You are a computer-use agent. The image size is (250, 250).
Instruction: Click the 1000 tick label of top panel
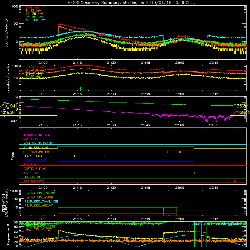(x=14, y=7)
